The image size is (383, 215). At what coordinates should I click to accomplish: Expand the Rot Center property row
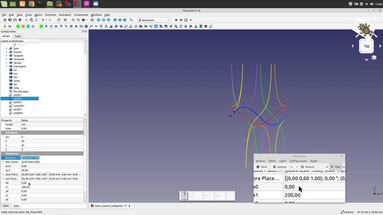tap(3, 162)
